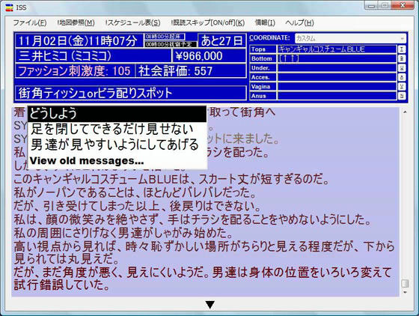This screenshot has height=316, width=419.
Task: Click the money value ¥966,000
Action: [209, 56]
